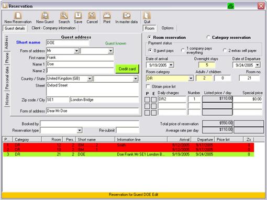Image resolution: width=267 pixels, height=200 pixels.
Task: Click the Room no. field showing 21
Action: pyautogui.click(x=249, y=78)
